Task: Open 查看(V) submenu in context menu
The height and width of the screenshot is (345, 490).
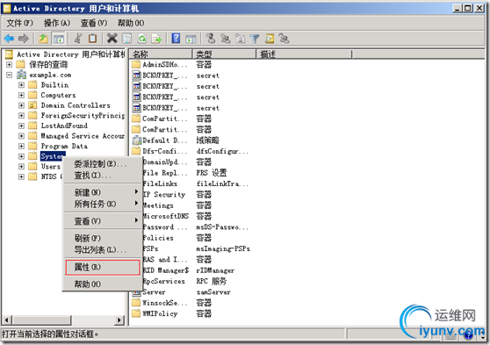Action: tap(103, 221)
